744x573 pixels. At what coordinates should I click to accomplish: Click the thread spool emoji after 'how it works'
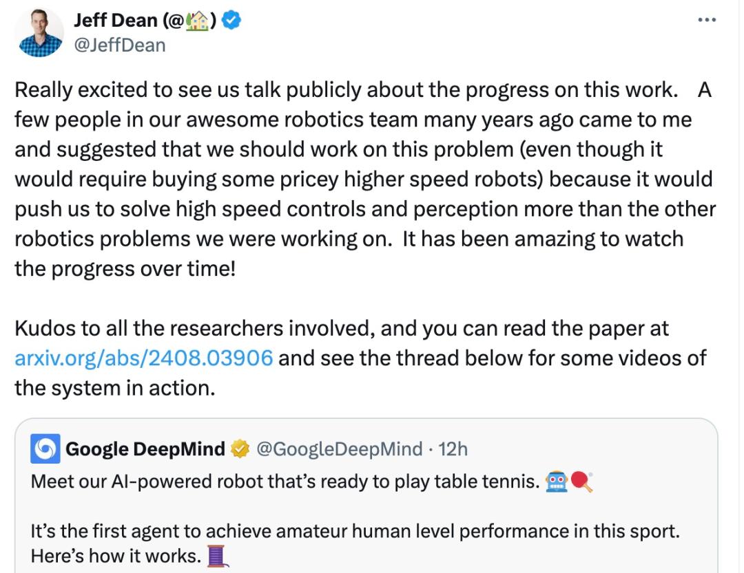point(216,555)
